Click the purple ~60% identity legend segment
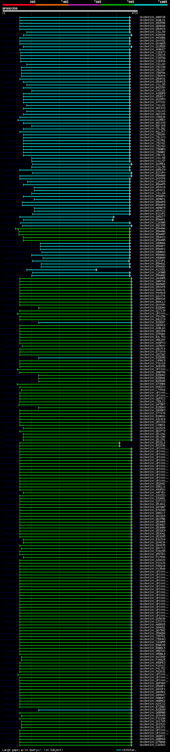 [85, 5]
